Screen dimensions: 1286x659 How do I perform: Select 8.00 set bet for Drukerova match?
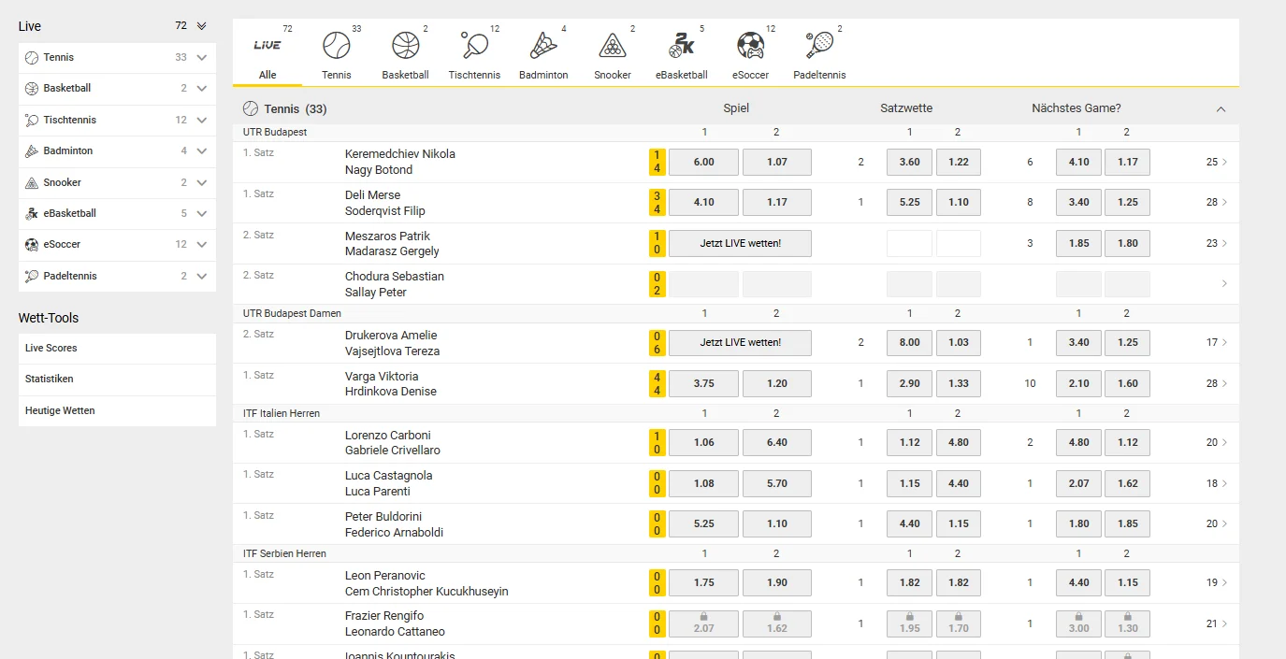[x=909, y=342]
